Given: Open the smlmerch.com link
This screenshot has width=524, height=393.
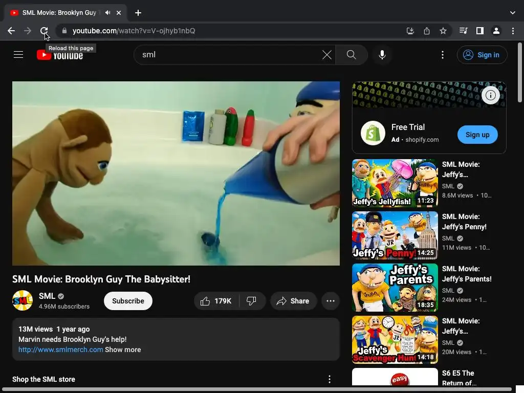Looking at the screenshot, I should tap(60, 350).
